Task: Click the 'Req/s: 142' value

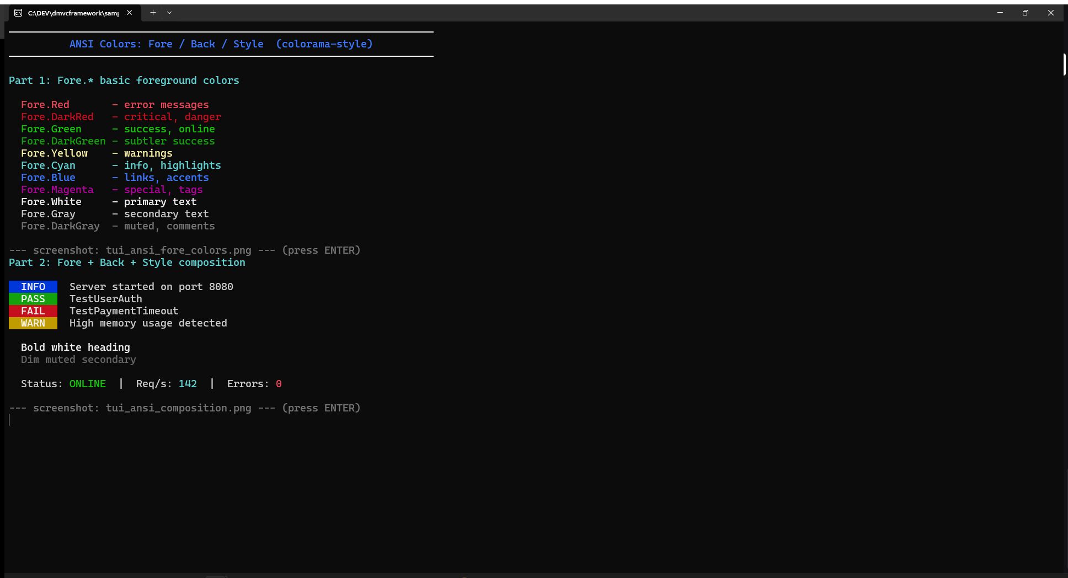Action: 167,384
